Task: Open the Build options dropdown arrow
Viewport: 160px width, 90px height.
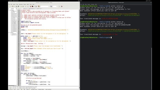Action: (34, 6)
